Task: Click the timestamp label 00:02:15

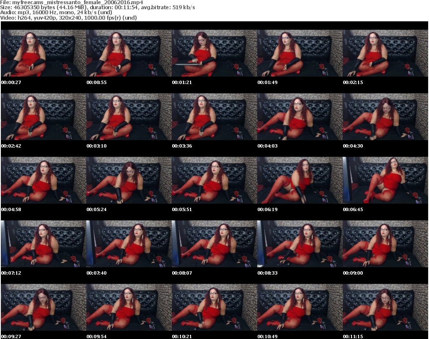Action: click(x=353, y=82)
